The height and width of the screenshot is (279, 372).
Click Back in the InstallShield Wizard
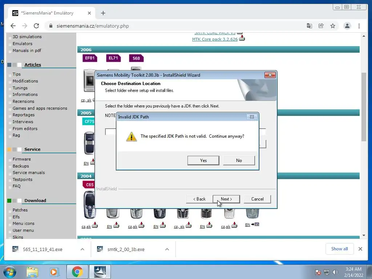(199, 199)
